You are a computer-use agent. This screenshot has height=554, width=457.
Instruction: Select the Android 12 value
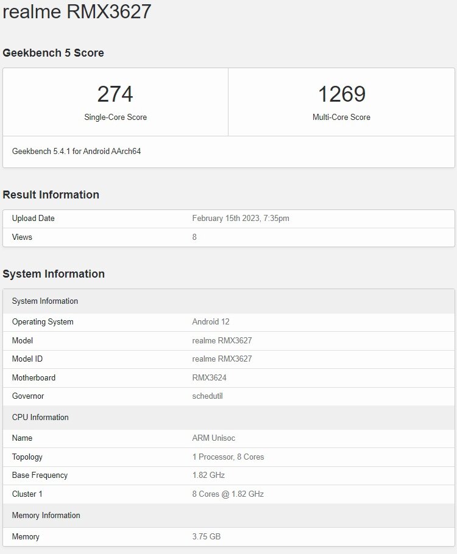pos(211,322)
